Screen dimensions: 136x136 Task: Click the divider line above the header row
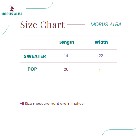69,35
